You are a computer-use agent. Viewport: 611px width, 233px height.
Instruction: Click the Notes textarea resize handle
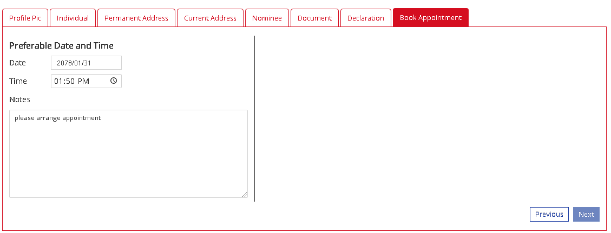245,195
